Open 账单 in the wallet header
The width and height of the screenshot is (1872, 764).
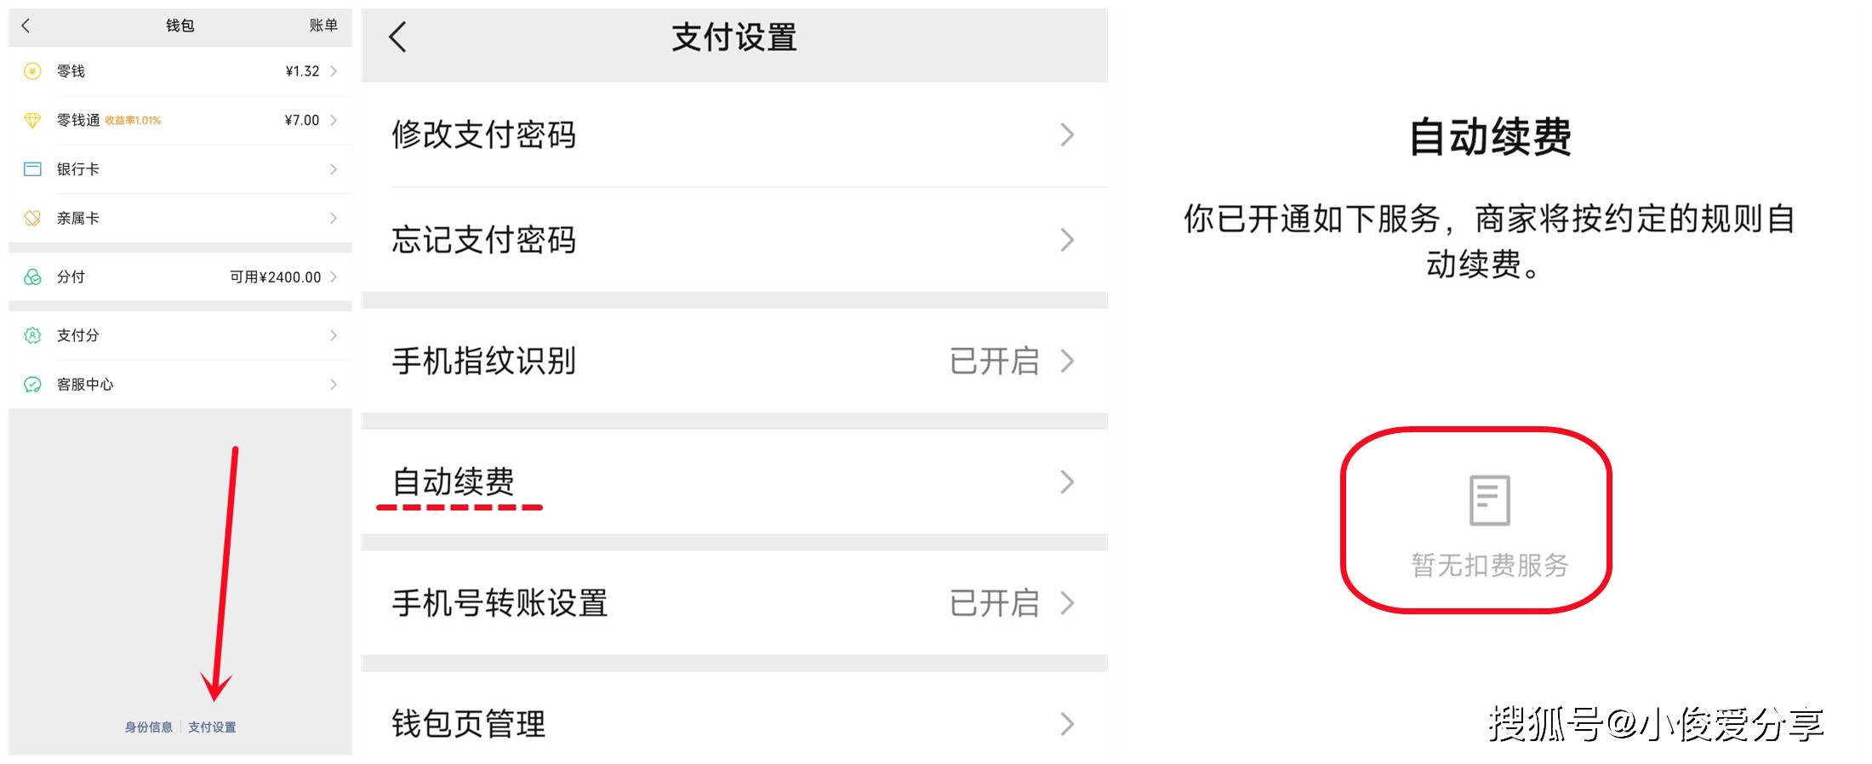click(x=323, y=26)
